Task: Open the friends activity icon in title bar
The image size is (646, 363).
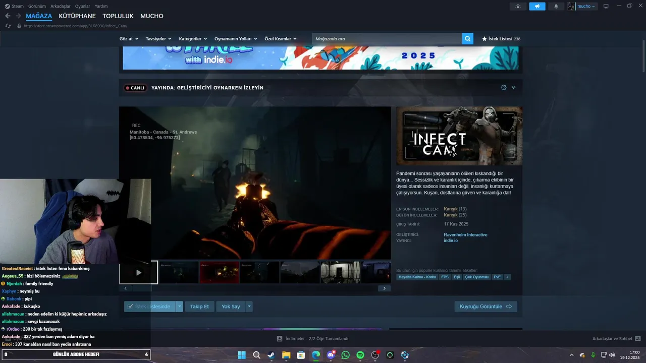Action: coord(518,6)
